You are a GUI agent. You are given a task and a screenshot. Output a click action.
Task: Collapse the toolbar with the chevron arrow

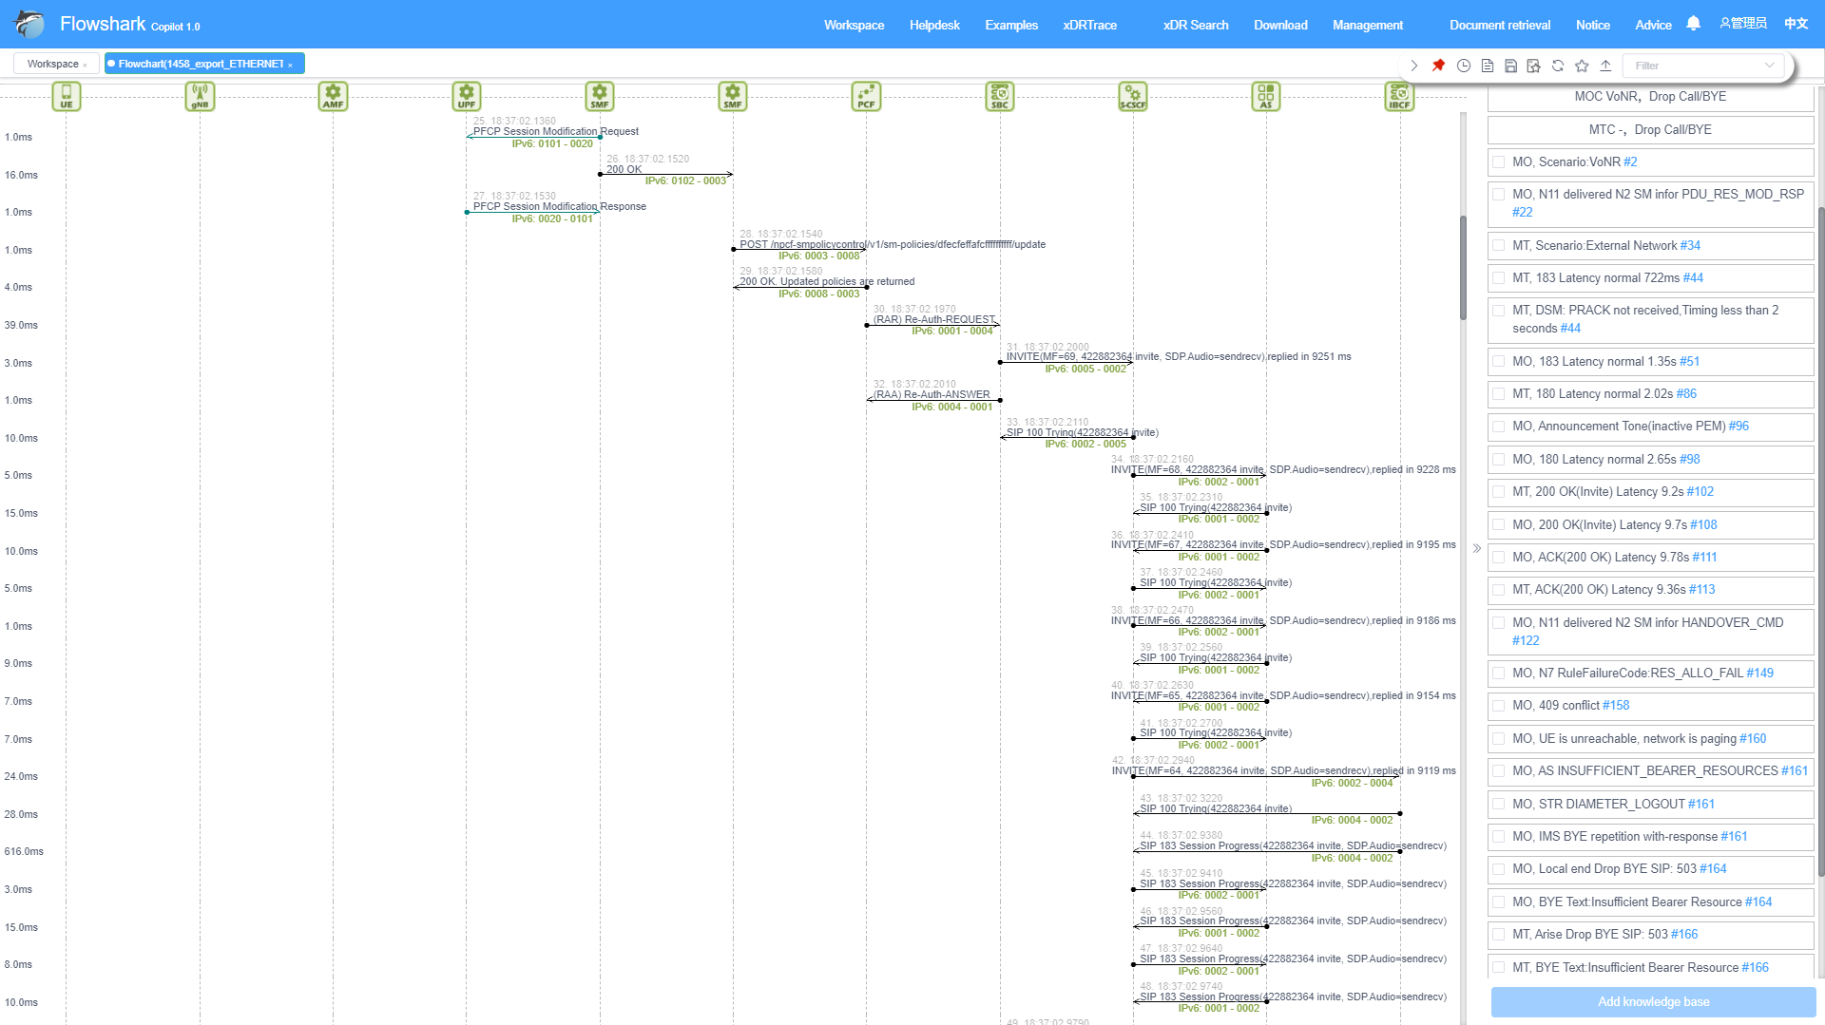point(1413,66)
